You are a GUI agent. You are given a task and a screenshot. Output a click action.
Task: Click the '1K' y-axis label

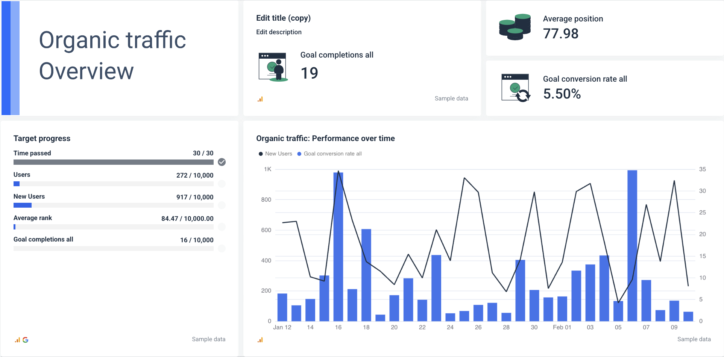pyautogui.click(x=267, y=169)
